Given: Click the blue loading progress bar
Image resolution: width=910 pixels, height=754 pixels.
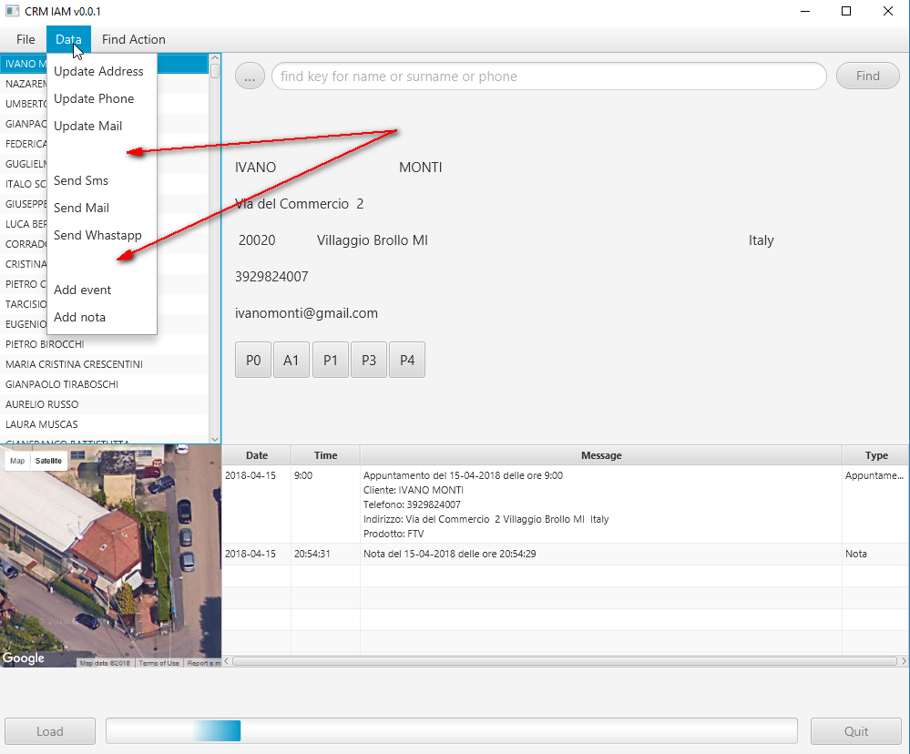Looking at the screenshot, I should pyautogui.click(x=217, y=730).
